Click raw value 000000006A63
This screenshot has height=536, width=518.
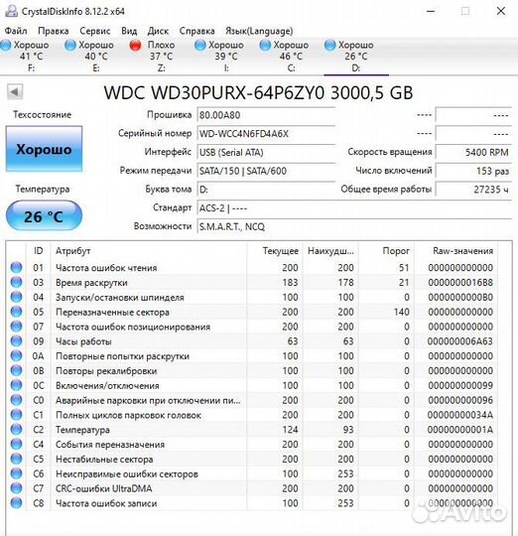point(460,341)
